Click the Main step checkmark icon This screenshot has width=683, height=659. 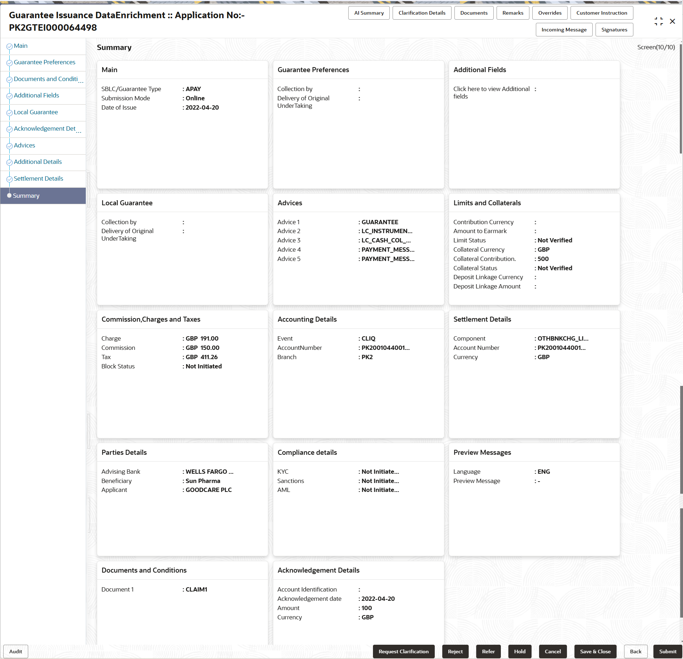point(9,46)
